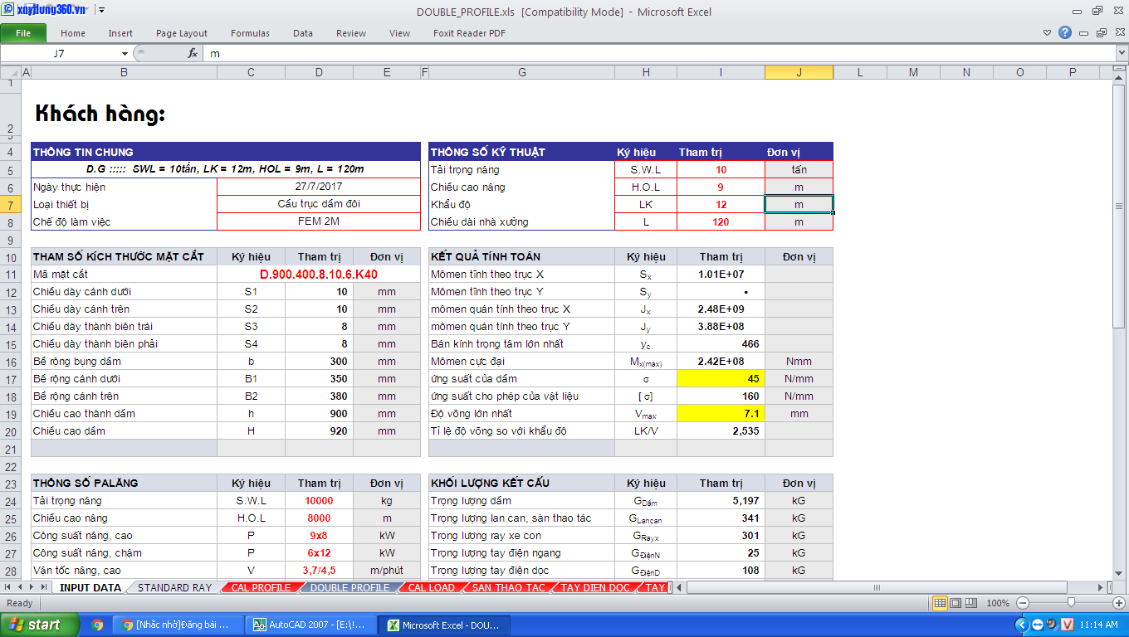The image size is (1129, 637).
Task: Select the INPUT DATA sheet tab
Action: tap(90, 587)
